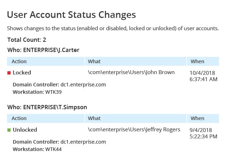The image size is (226, 158).
Task: Select the Unlocked action label
Action: pyautogui.click(x=25, y=130)
